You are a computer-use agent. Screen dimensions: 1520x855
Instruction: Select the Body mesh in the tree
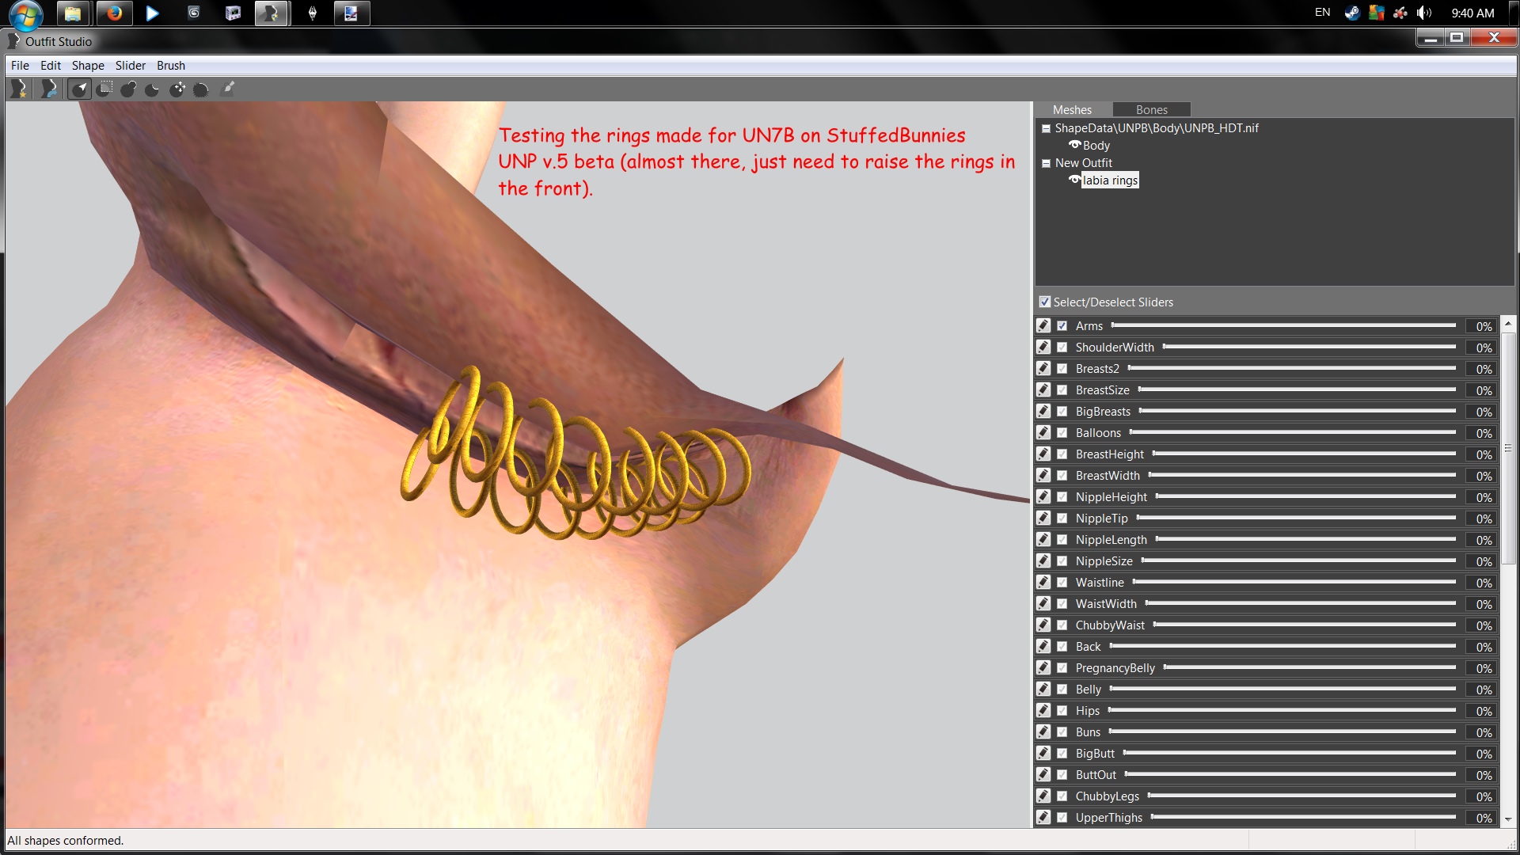pos(1096,146)
